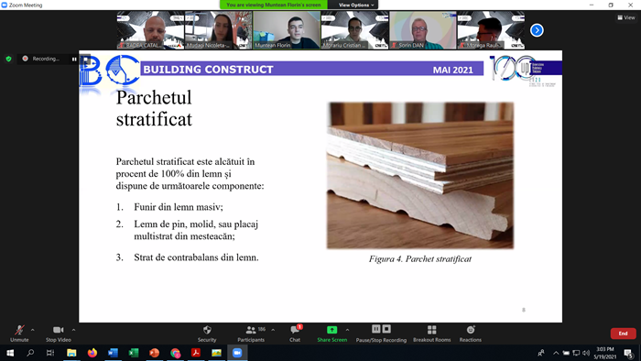This screenshot has height=361, width=641.
Task: Open the Chat panel
Action: tap(295, 334)
